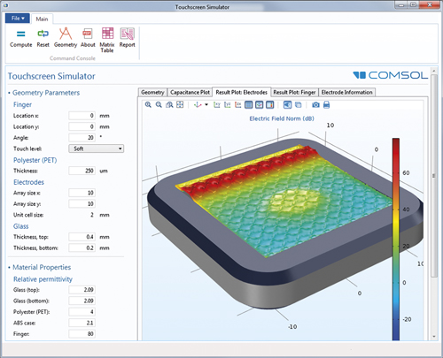Toggle scene light in plot toolbar

point(287,104)
